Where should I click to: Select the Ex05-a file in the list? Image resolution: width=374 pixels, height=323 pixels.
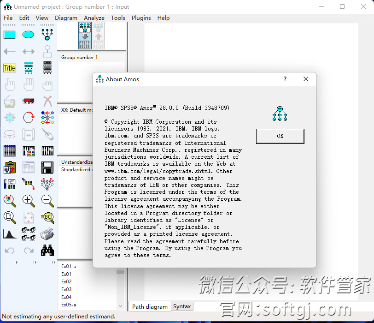[x=69, y=305]
